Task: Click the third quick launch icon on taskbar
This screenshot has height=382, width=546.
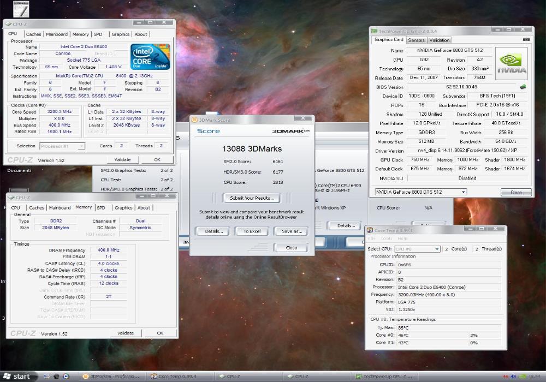Action: click(x=66, y=377)
